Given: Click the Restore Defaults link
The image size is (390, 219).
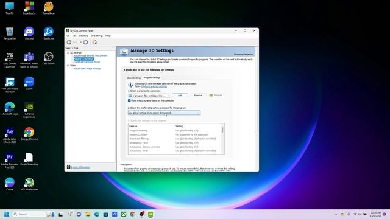Looking at the screenshot, I should click(243, 54).
